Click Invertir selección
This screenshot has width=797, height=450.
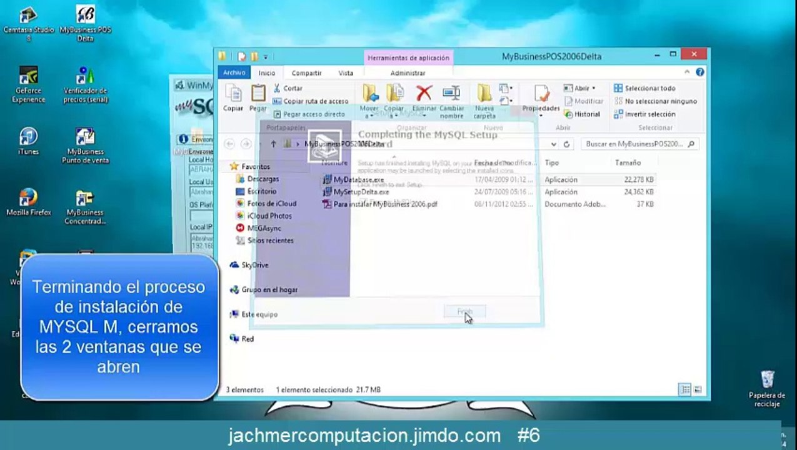point(644,114)
